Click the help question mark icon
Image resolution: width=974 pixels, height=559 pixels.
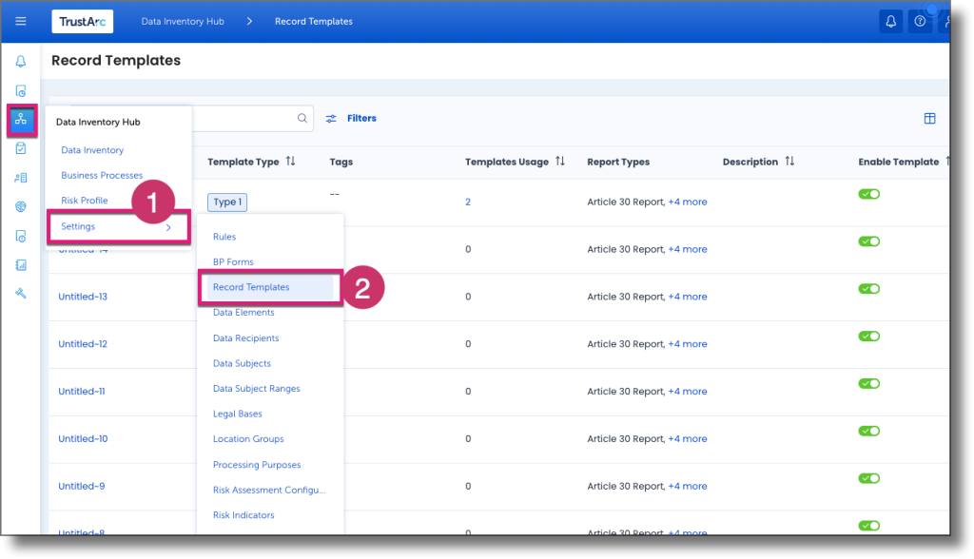pos(919,20)
